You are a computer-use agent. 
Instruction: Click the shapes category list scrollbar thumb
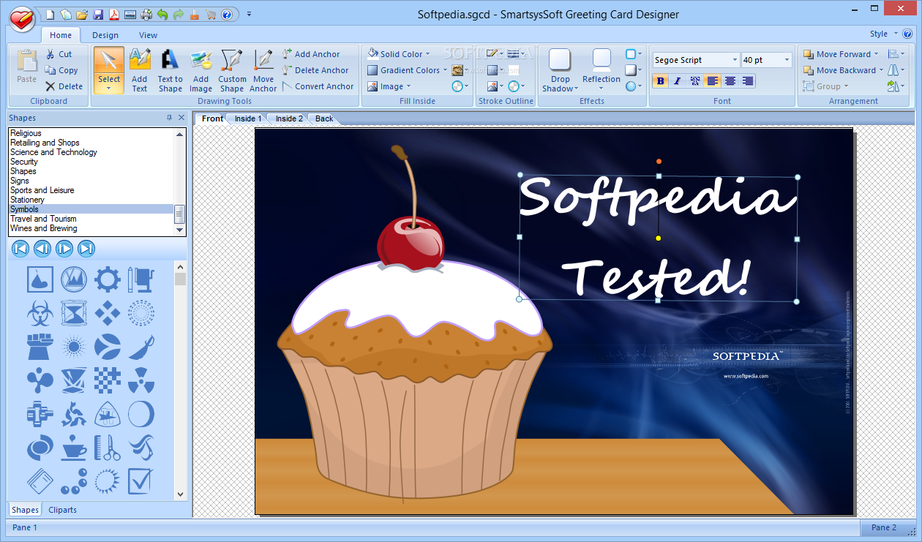(180, 214)
